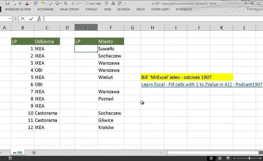
Task: Click the percent format painter icon
Action: (66, 3)
